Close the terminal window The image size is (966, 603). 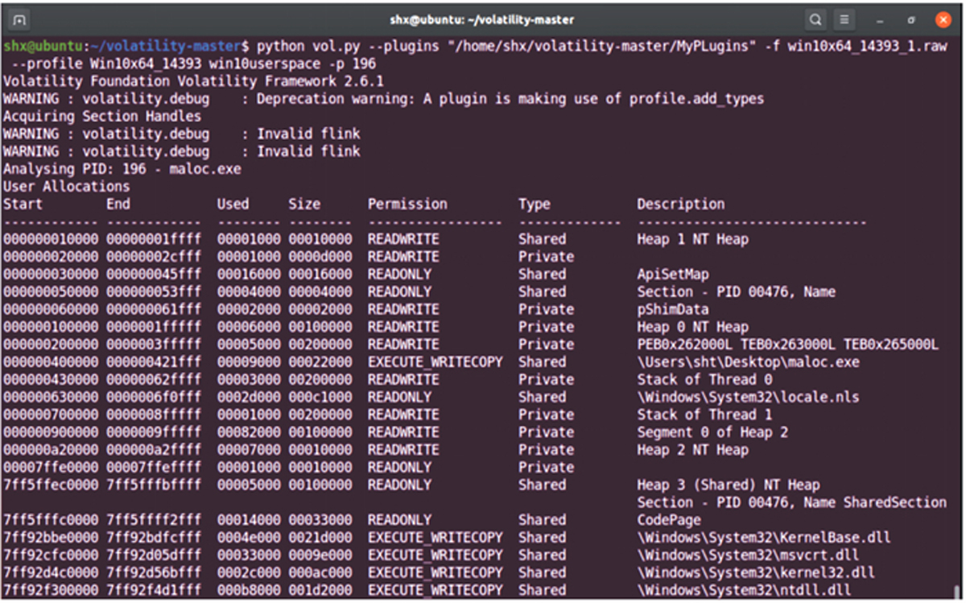943,19
